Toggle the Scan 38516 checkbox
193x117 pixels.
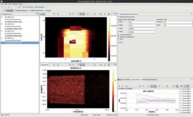pyautogui.click(x=182, y=101)
